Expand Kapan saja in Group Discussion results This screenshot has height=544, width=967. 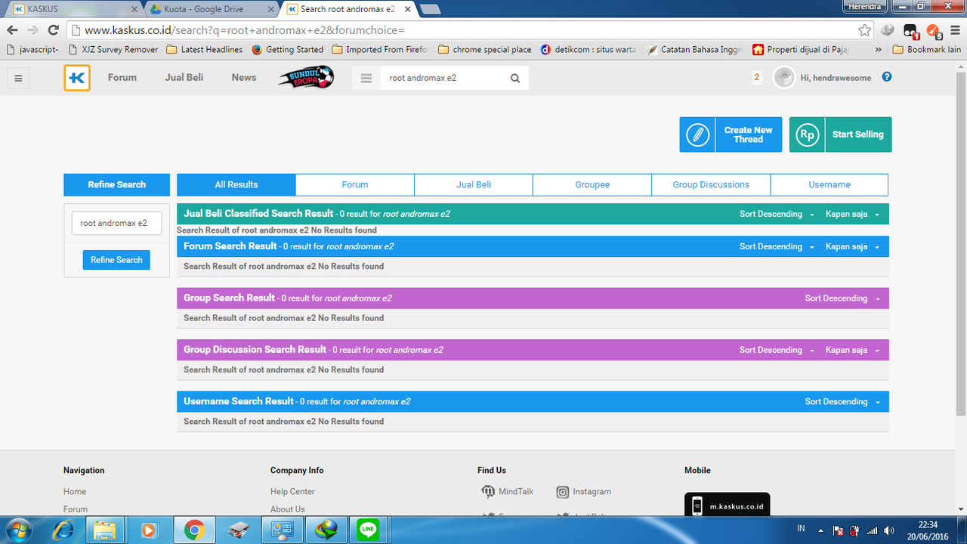tap(852, 351)
